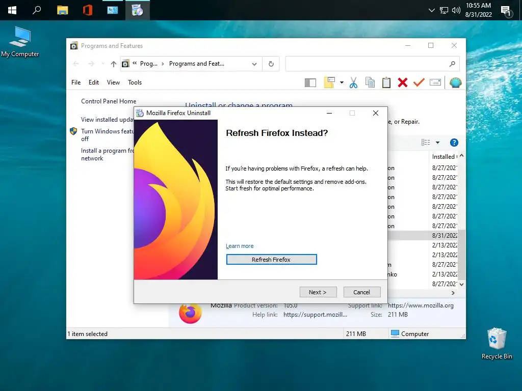The width and height of the screenshot is (522, 391).
Task: Click the Cut scissors icon
Action: [x=354, y=82]
